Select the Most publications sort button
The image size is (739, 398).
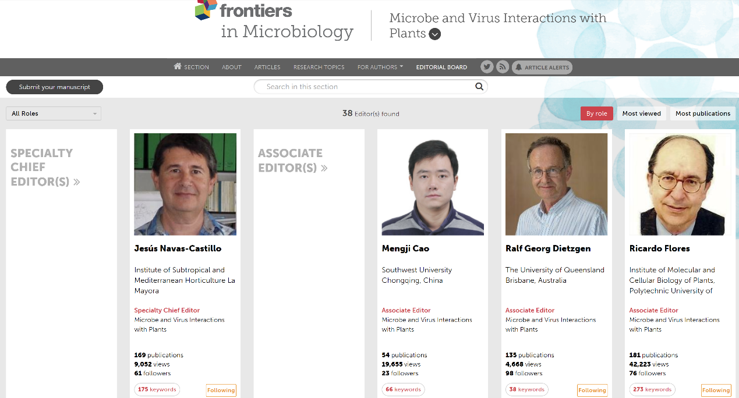tap(702, 113)
